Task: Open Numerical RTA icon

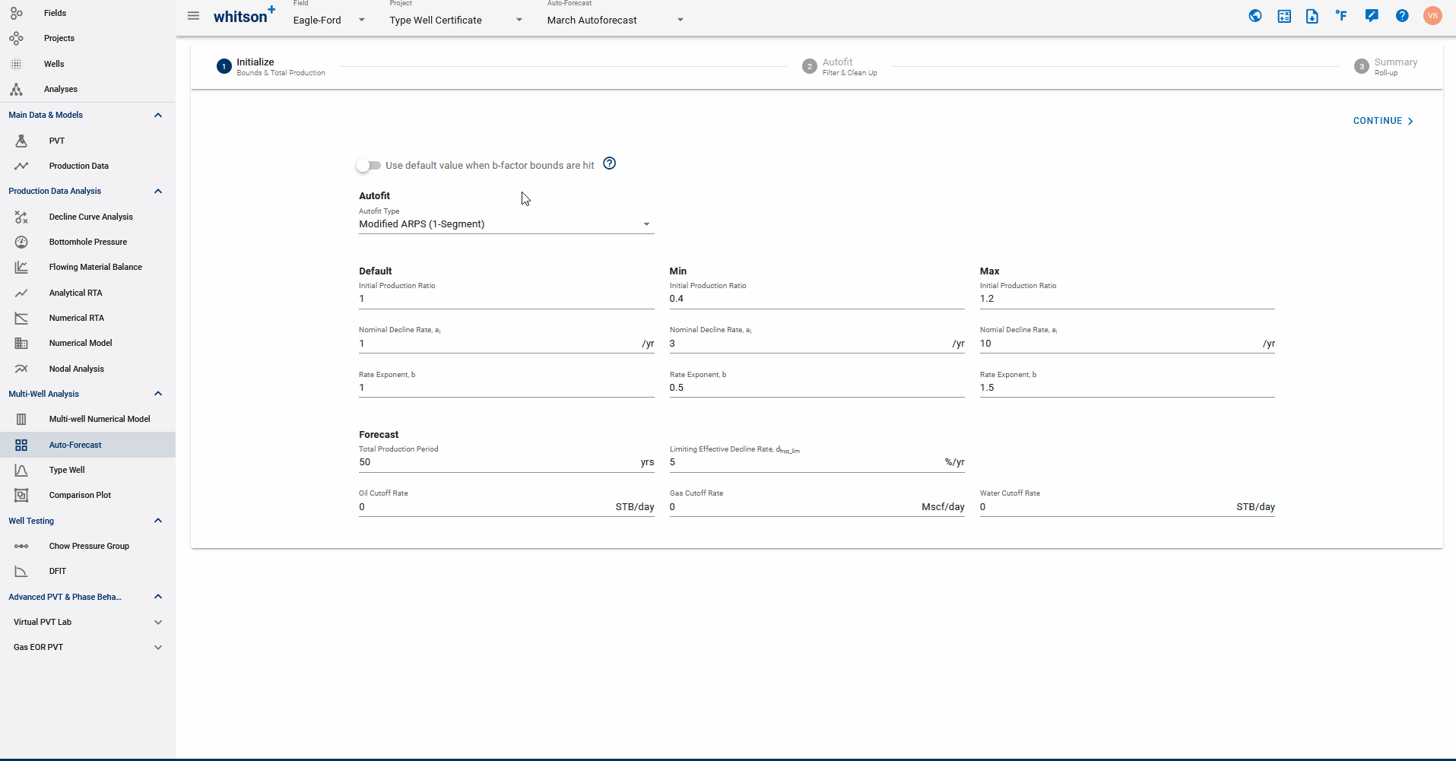Action: coord(21,318)
